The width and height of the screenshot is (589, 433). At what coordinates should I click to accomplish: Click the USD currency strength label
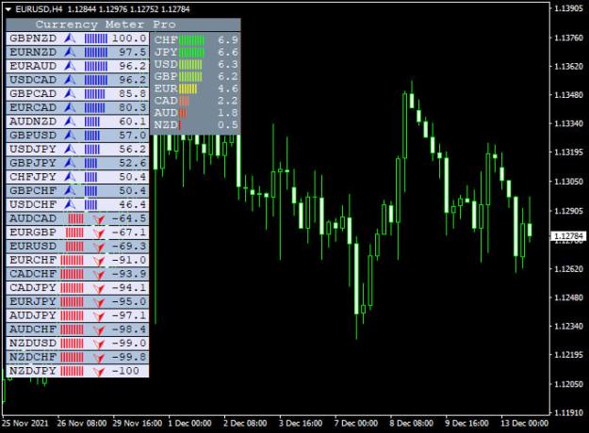166,64
